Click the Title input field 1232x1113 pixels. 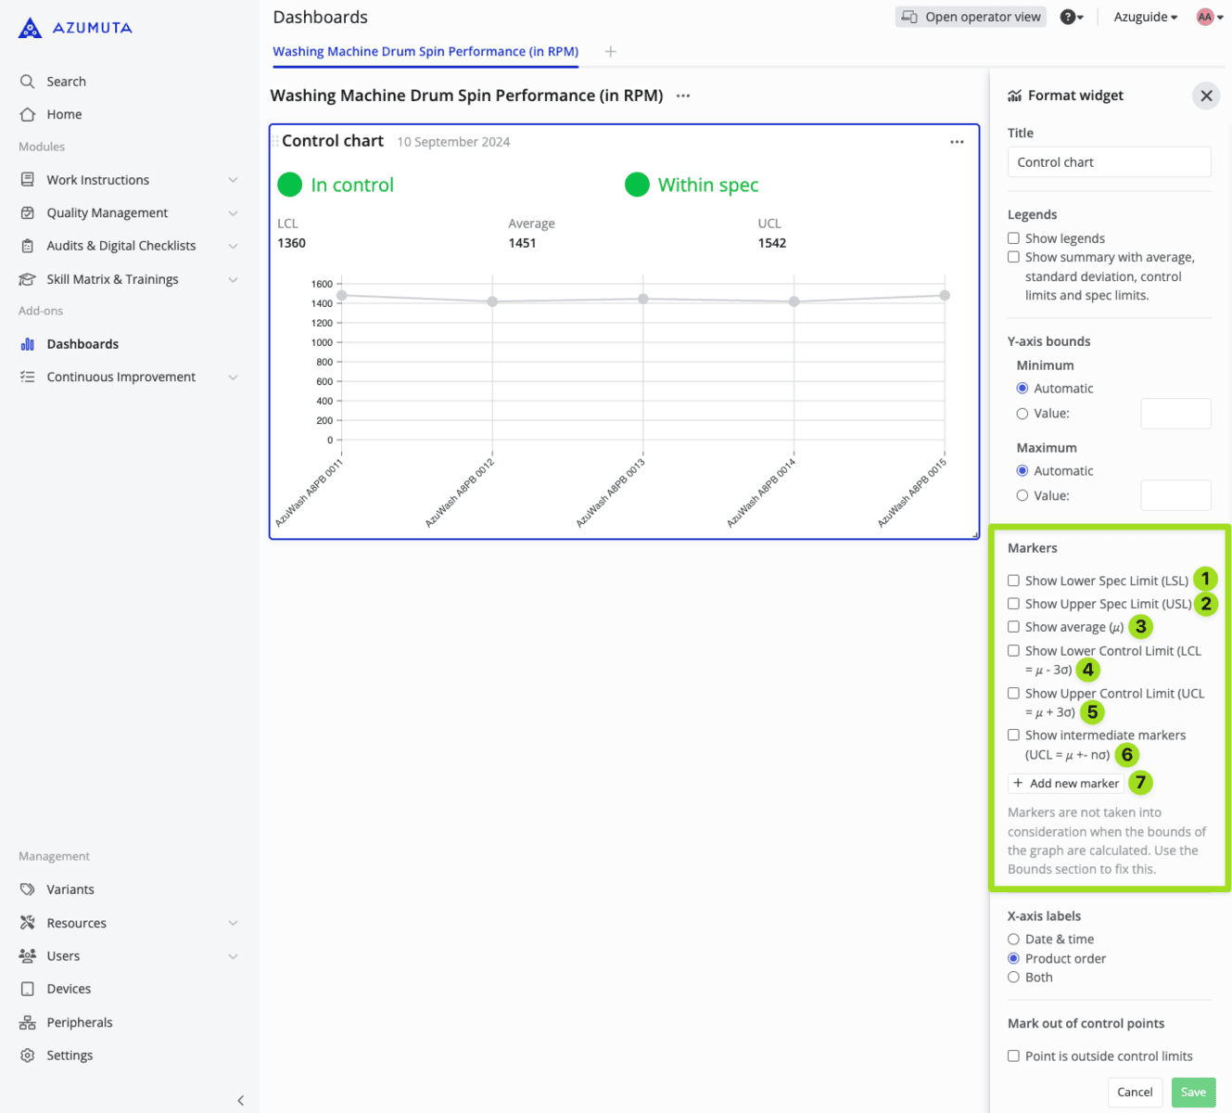coord(1109,162)
